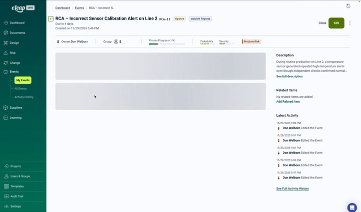The height and width of the screenshot is (212, 361).
Task: Open the Design section
Action: pyautogui.click(x=14, y=42)
